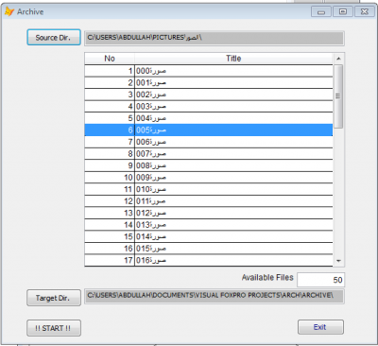Click the No cell with value 14
Screen dimensions: 378x346
pyautogui.click(x=110, y=225)
